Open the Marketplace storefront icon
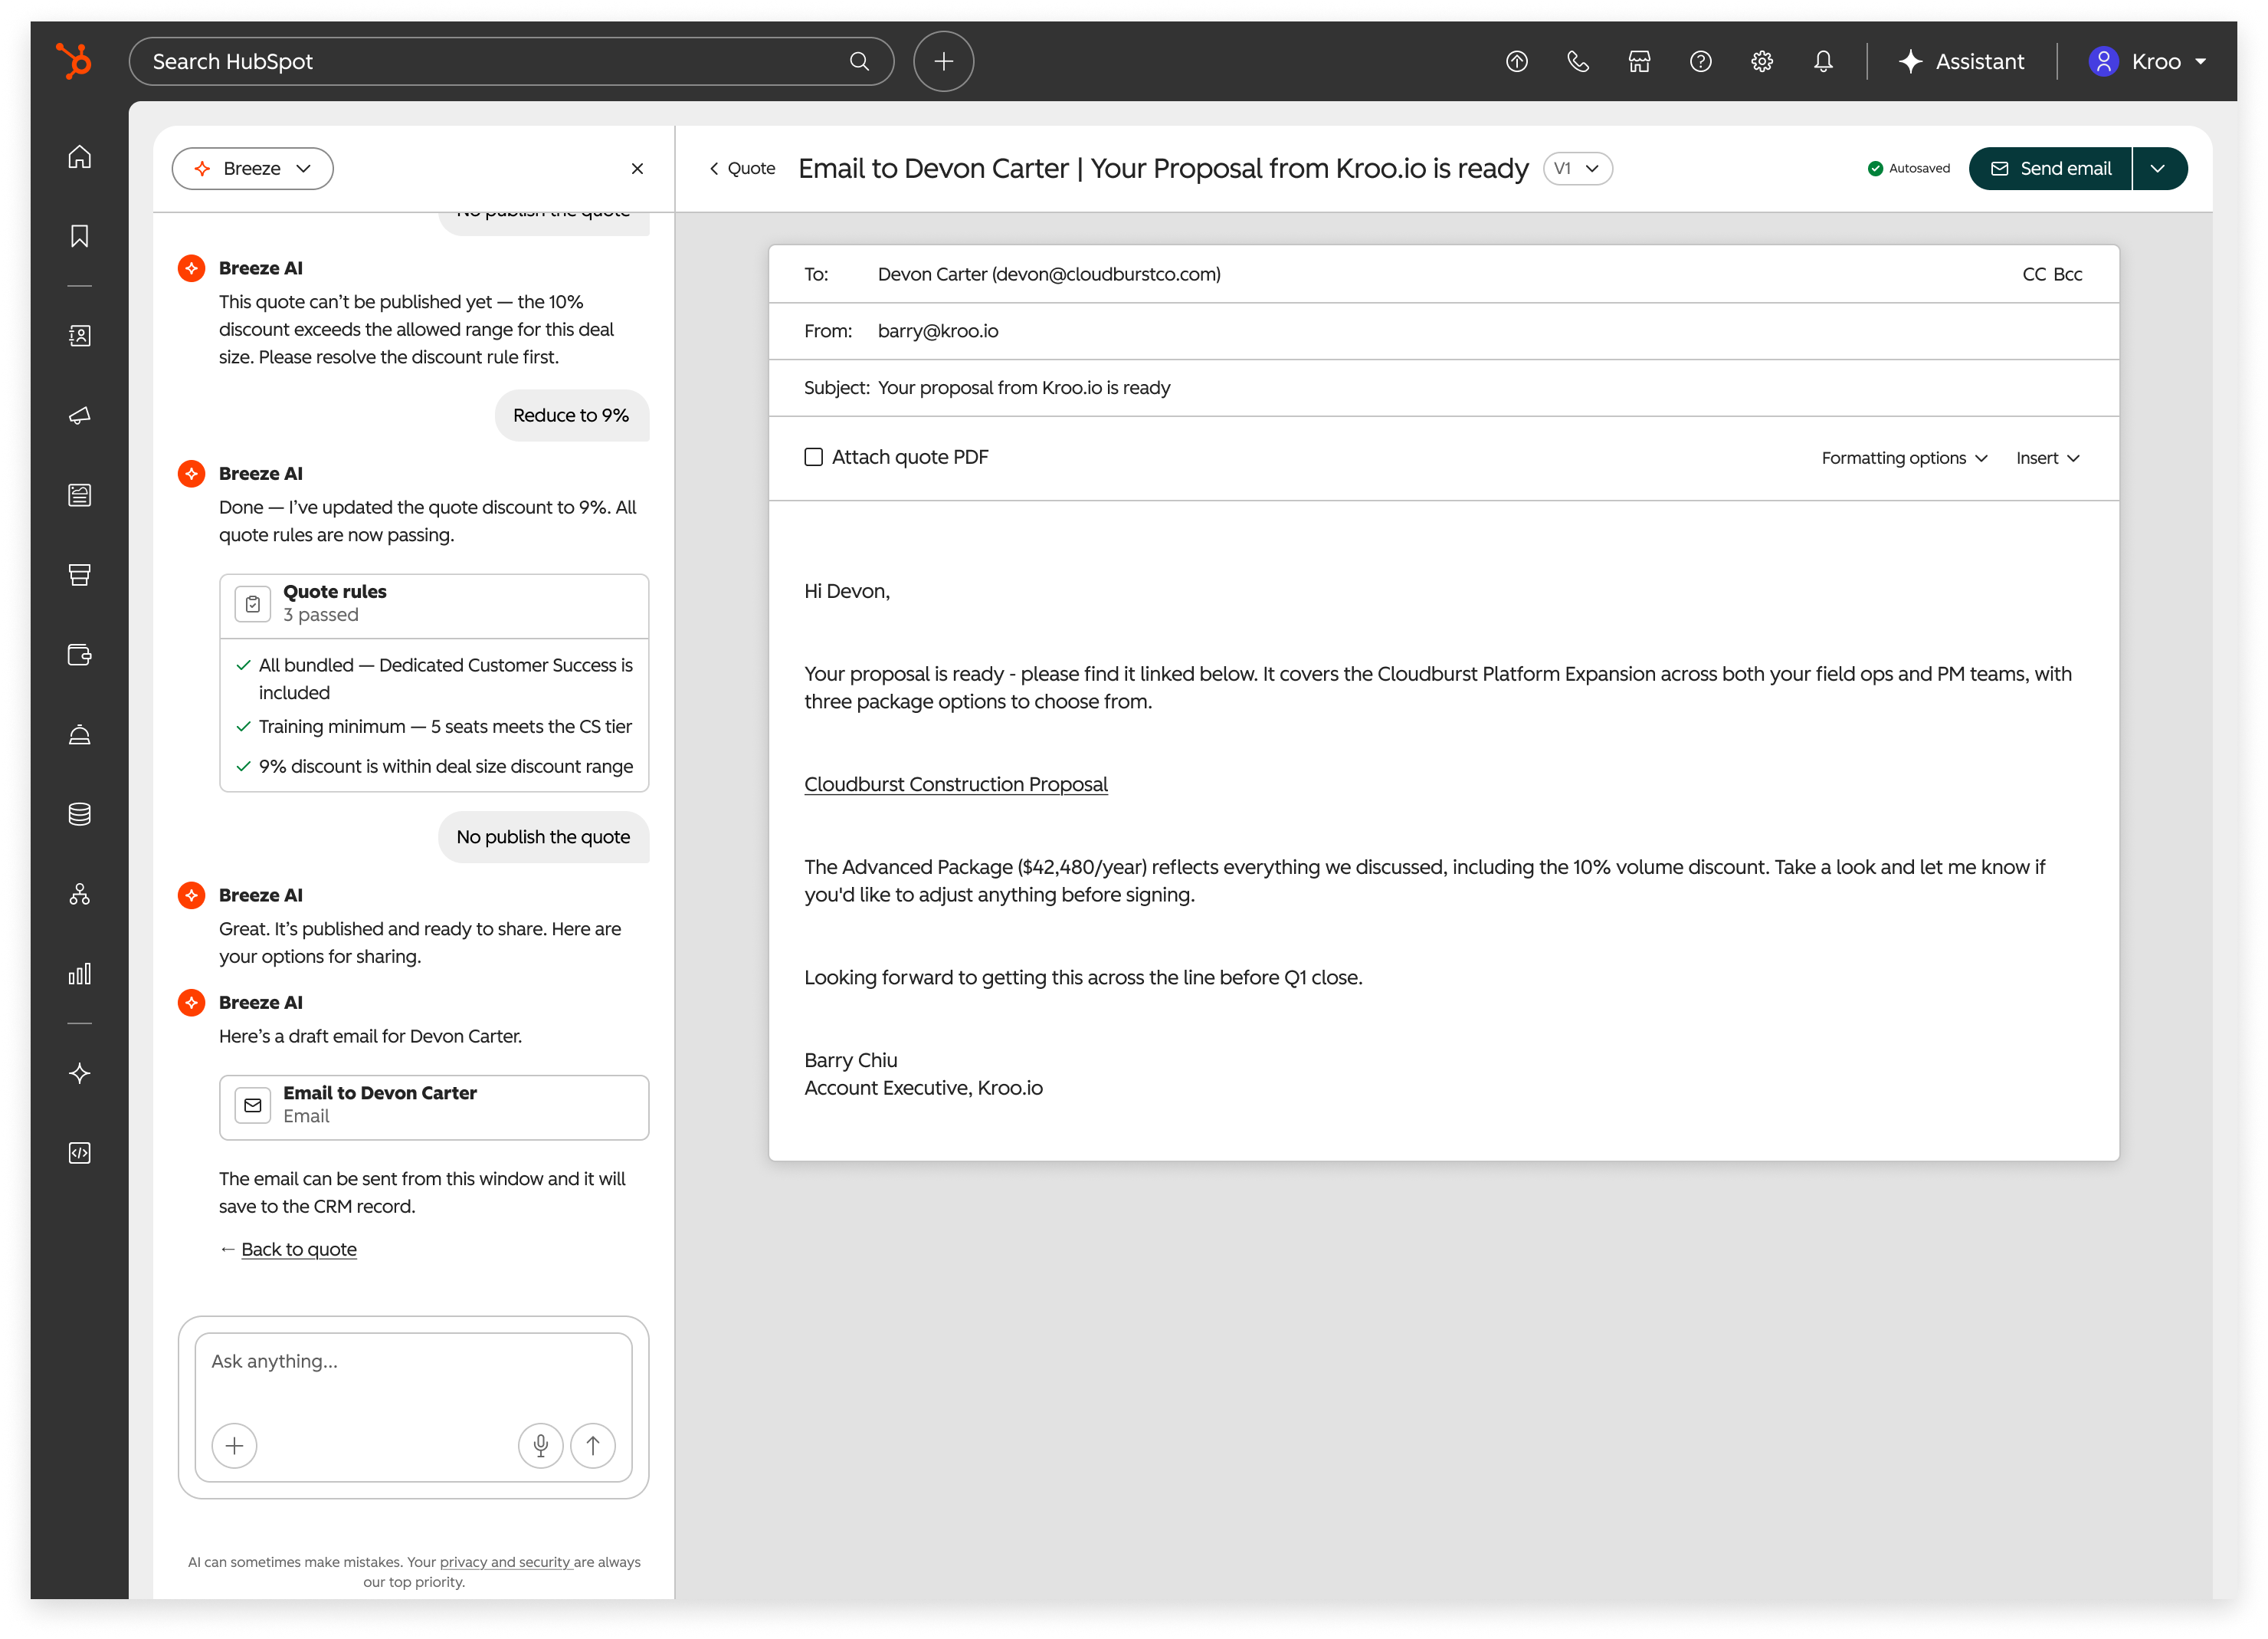The image size is (2268, 1639). point(1640,61)
